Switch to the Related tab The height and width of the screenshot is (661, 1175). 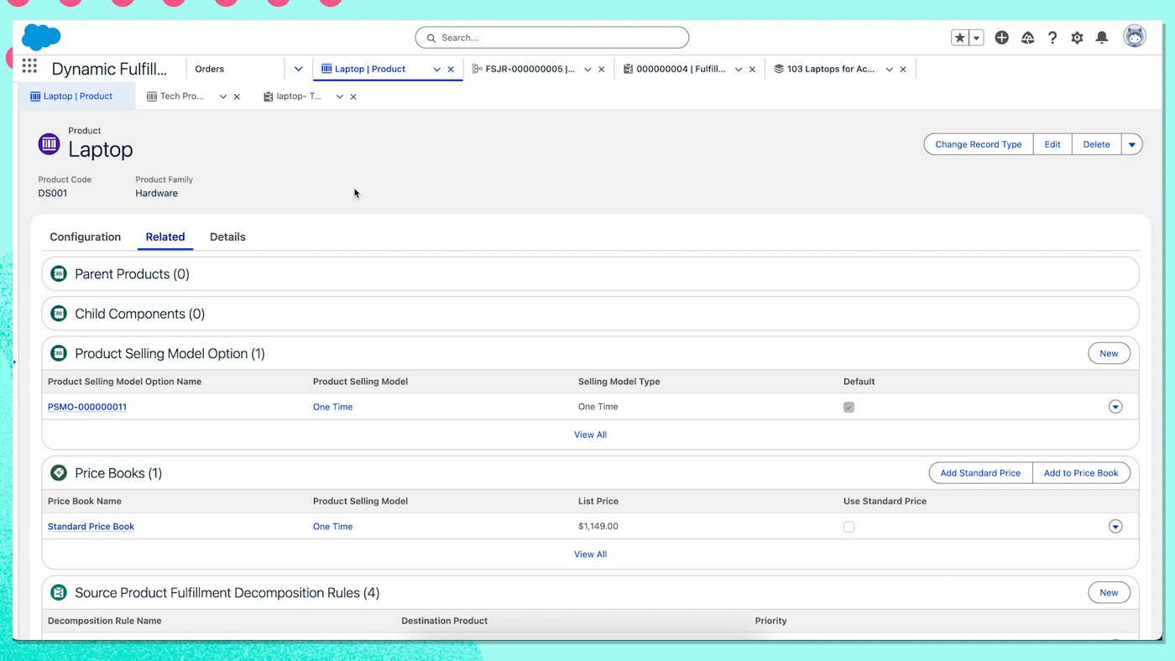[x=165, y=237]
